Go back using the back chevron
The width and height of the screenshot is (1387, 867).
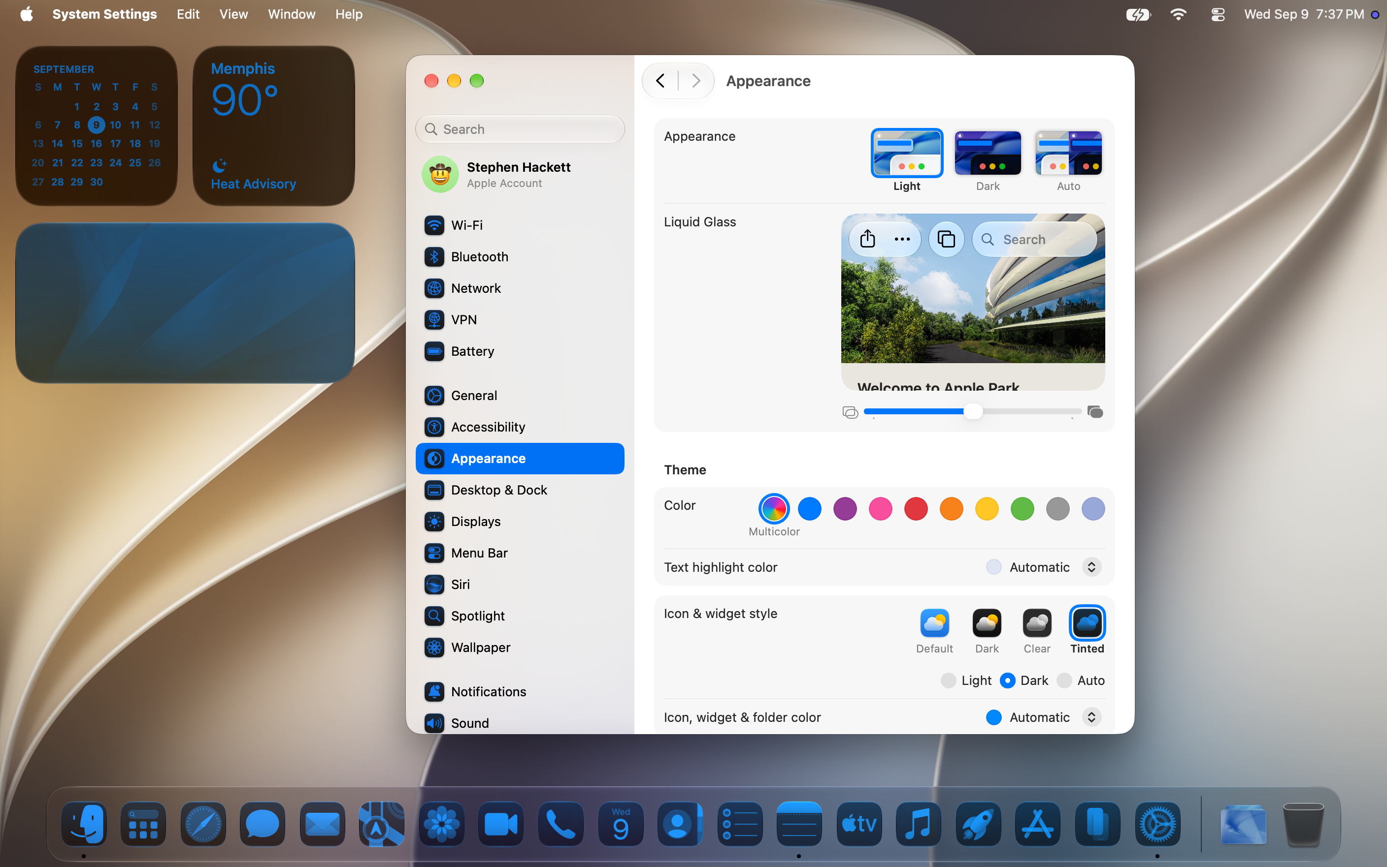coord(660,81)
